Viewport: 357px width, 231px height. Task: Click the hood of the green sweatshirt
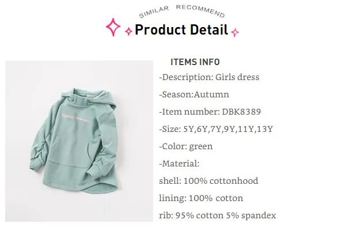[x=100, y=97]
